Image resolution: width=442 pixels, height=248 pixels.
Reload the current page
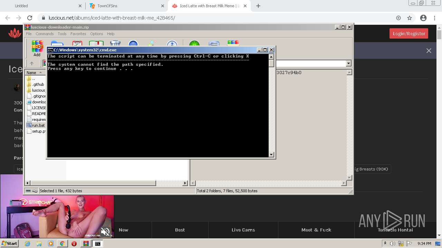coord(30,18)
